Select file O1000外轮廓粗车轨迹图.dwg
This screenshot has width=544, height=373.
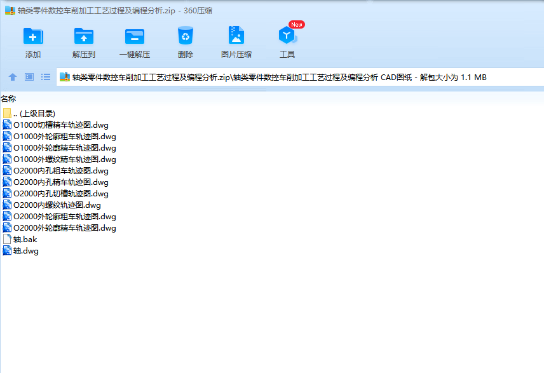tap(65, 137)
